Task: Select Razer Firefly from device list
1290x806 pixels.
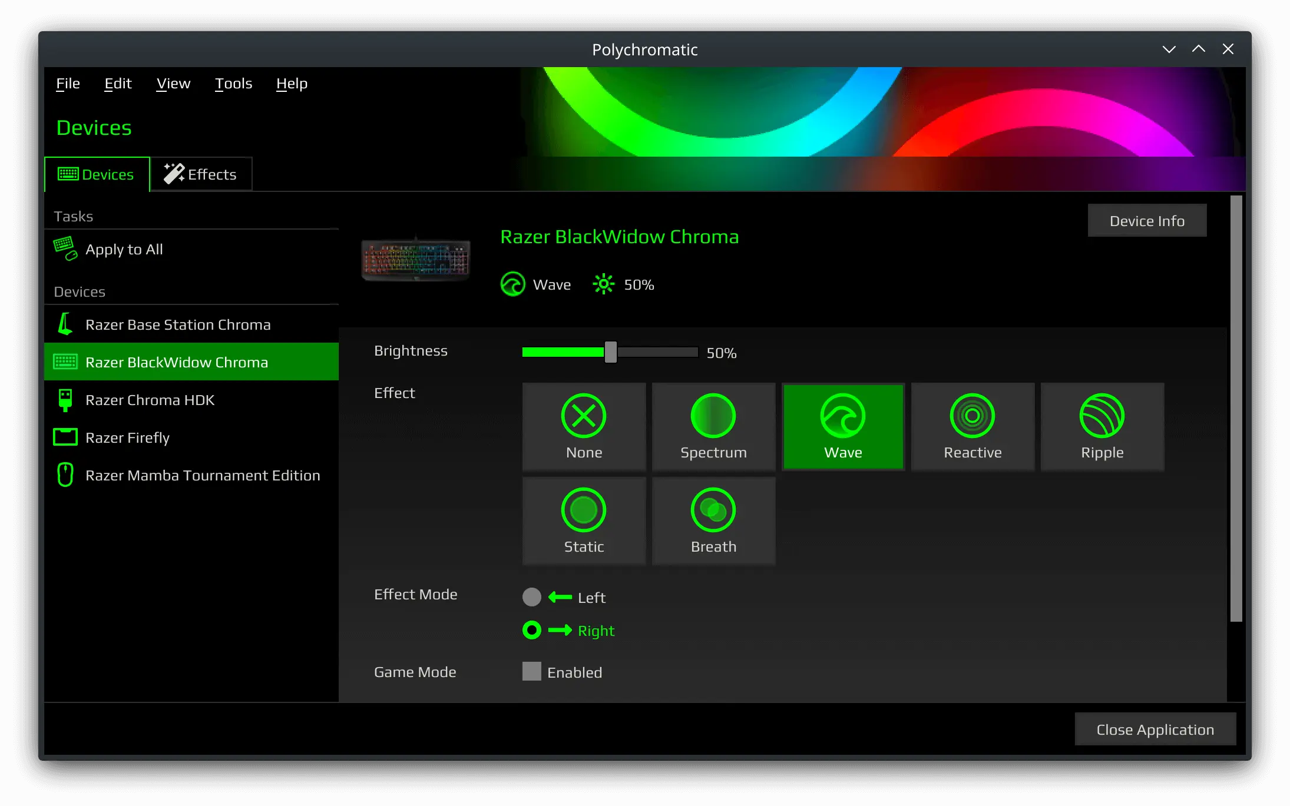Action: coord(127,437)
